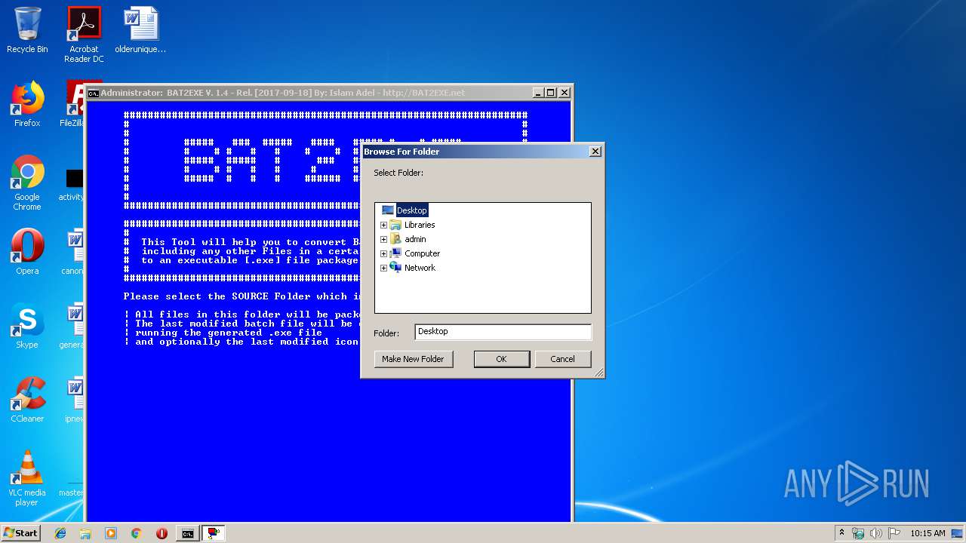Select the Libraries folder item
Viewport: 966px width, 543px height.
tap(420, 225)
